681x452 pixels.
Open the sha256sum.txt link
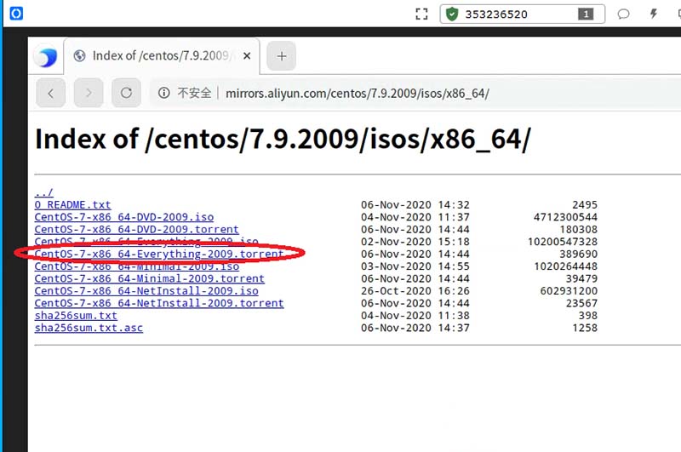click(x=76, y=315)
